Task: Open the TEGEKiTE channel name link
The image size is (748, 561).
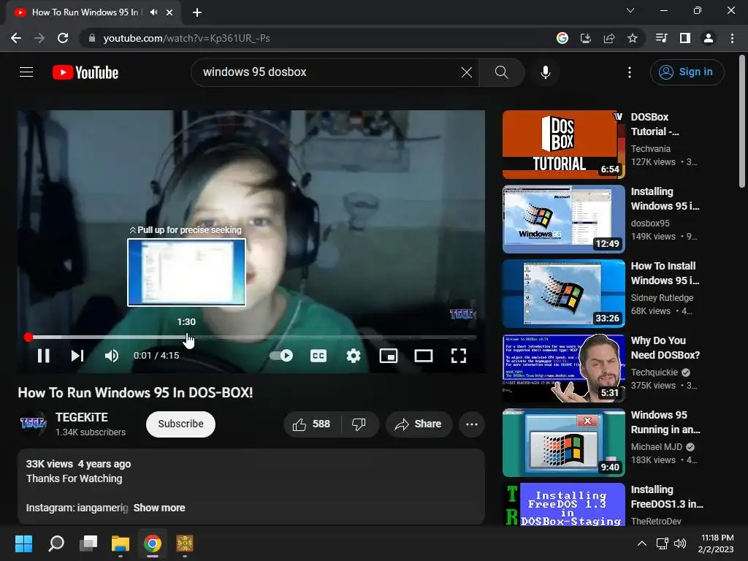Action: 82,417
